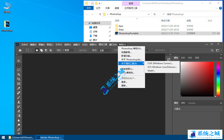Select the Crop tool

point(19,79)
